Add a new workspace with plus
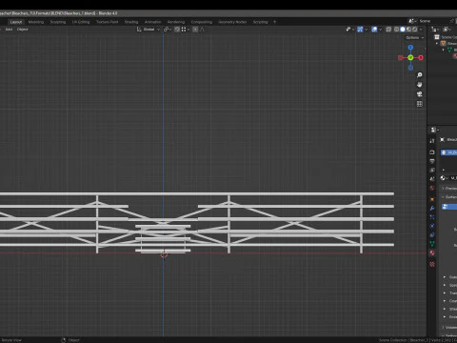The width and height of the screenshot is (457, 343). [x=274, y=22]
